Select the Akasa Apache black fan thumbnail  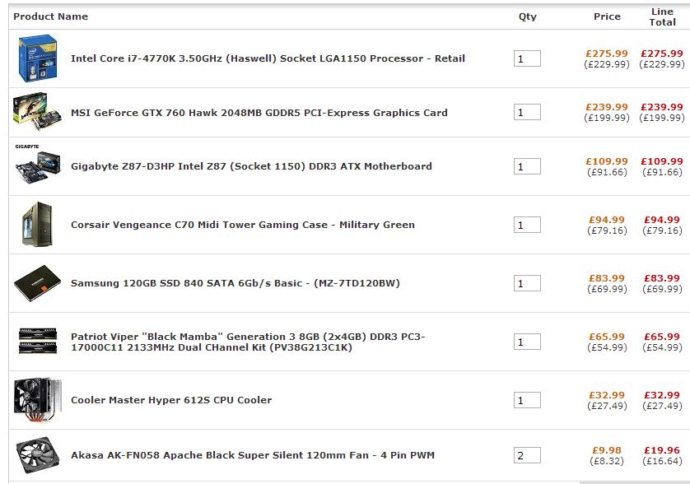coord(37,455)
